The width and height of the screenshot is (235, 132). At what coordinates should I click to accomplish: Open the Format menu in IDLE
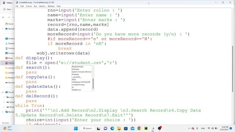click(x=29, y=6)
